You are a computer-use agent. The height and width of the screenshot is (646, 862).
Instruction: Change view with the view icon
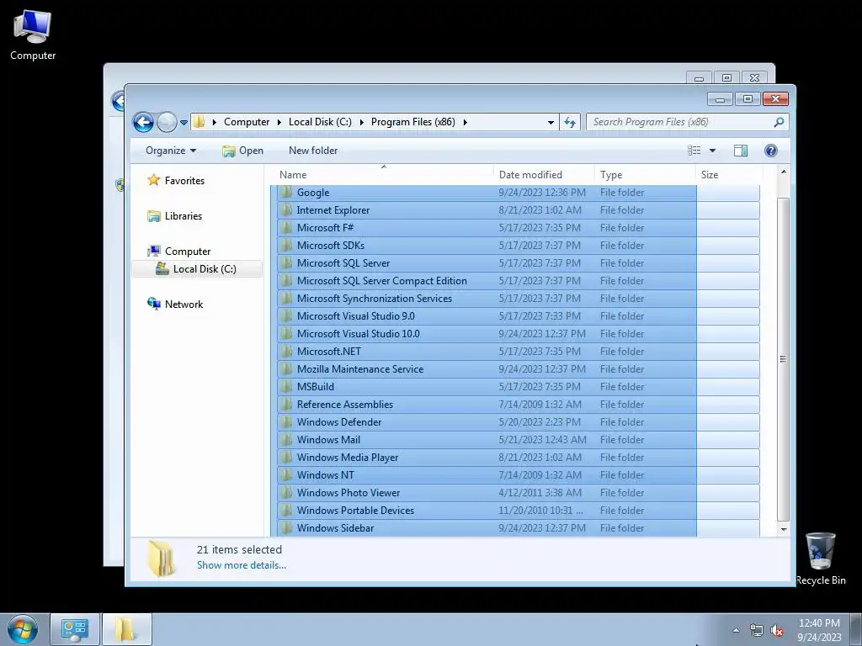pos(694,151)
